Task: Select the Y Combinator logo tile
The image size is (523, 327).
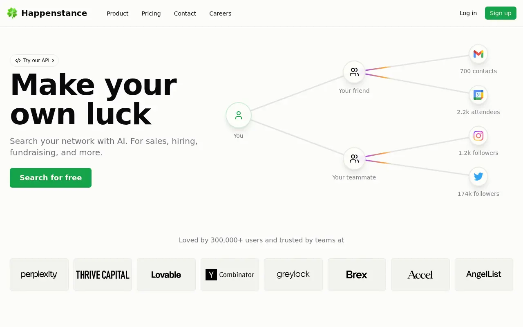Action: [x=230, y=275]
